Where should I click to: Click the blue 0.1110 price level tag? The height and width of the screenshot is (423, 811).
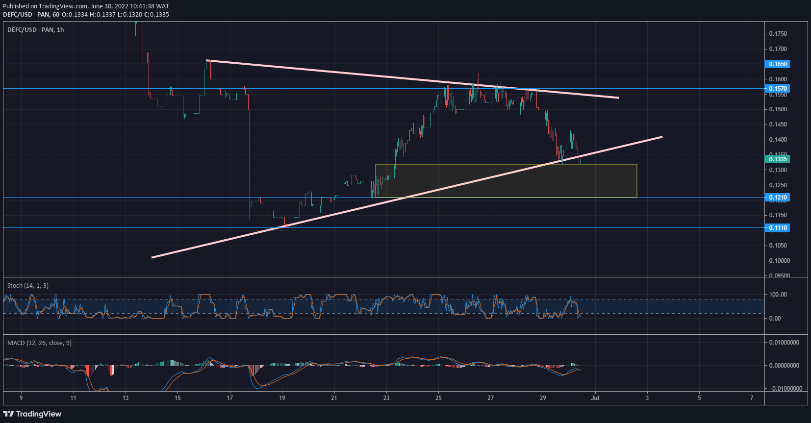click(x=777, y=228)
